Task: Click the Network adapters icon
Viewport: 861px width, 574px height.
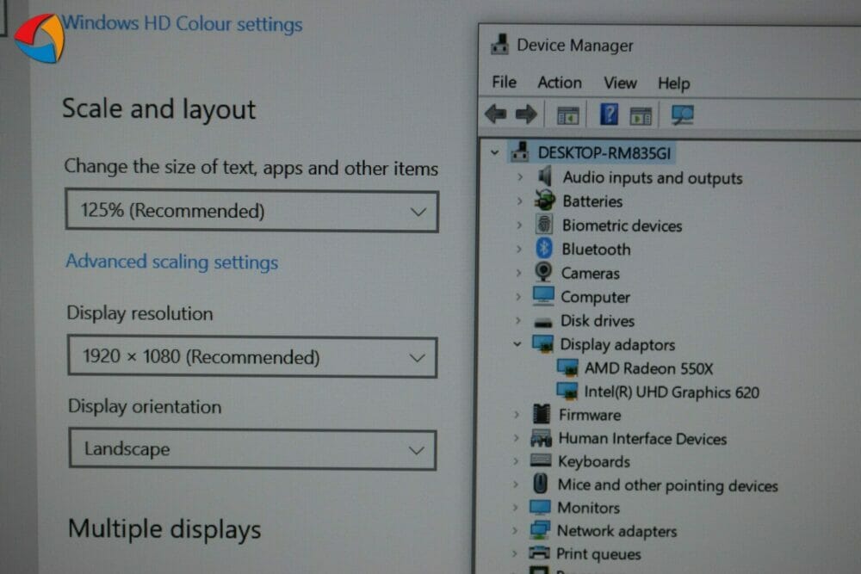Action: tap(540, 530)
